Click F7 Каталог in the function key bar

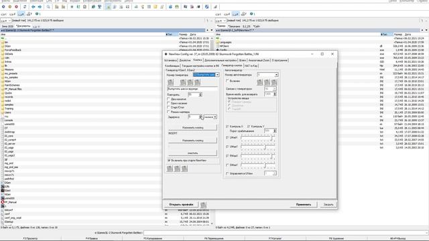(x=275, y=238)
